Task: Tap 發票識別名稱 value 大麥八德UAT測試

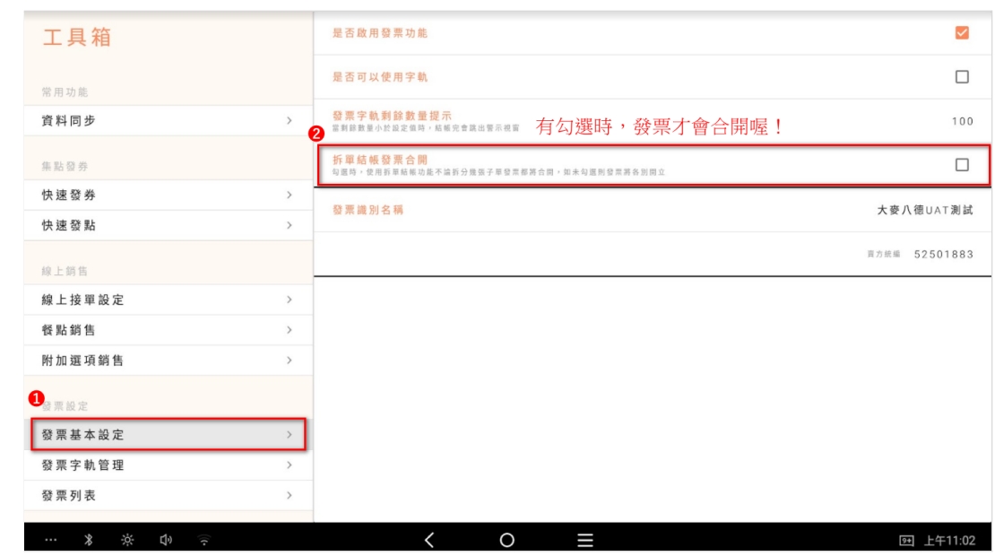Action: point(924,210)
